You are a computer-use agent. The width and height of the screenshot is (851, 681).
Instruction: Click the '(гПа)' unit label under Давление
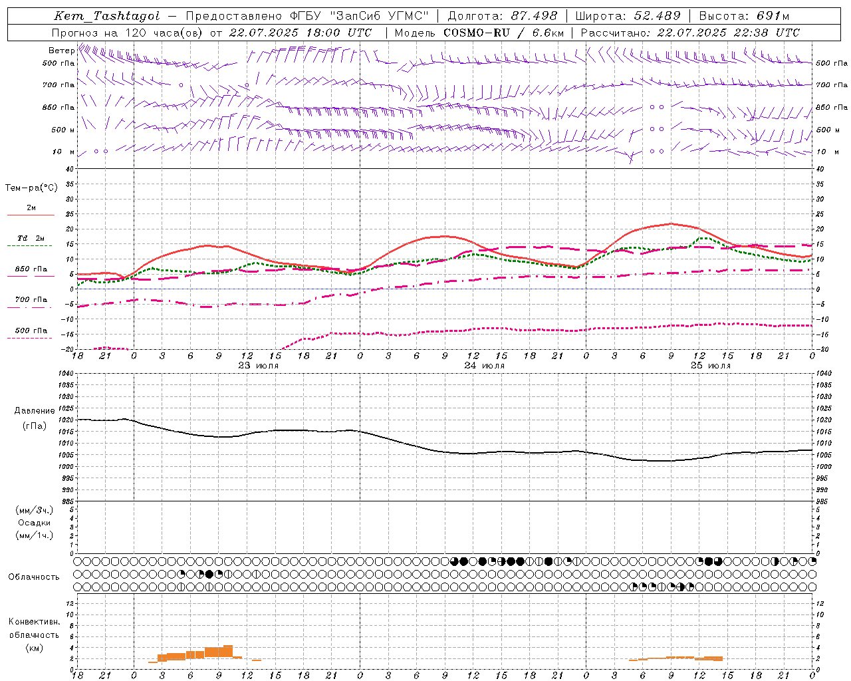34,426
